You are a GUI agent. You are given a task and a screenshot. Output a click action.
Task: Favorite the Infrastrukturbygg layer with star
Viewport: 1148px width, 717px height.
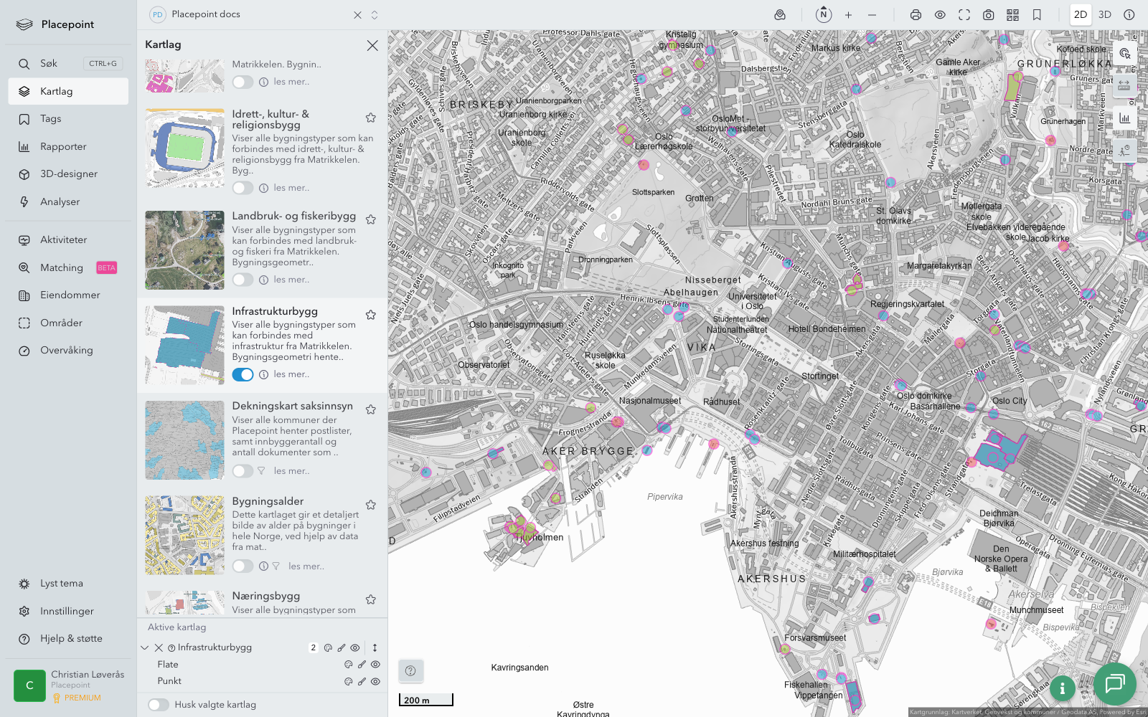tap(371, 315)
